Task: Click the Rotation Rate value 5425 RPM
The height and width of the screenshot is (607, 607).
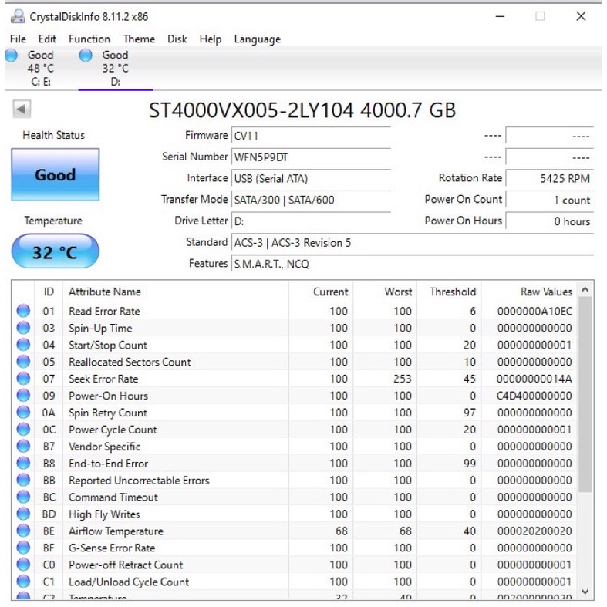Action: (549, 178)
